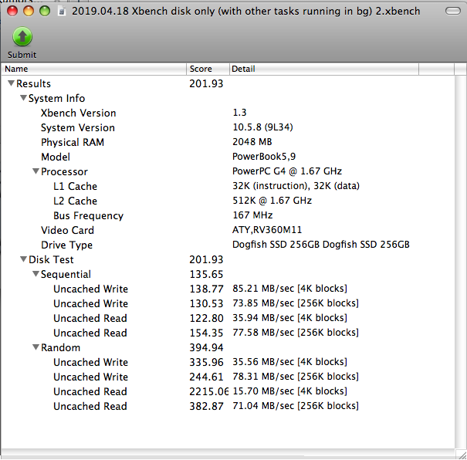Click the 85.21 MB/sec [4K blocks] detail

coord(289,289)
